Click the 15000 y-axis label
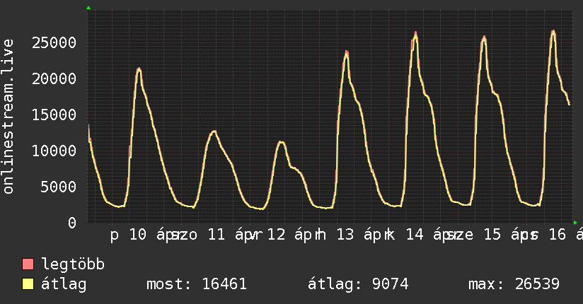This screenshot has height=304, width=583. 54,115
